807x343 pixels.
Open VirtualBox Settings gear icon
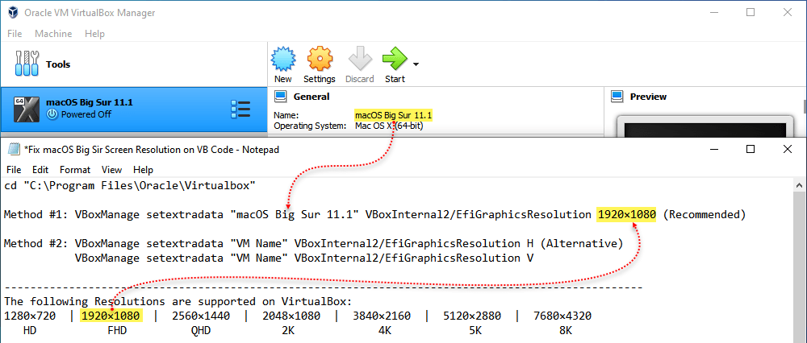point(320,59)
